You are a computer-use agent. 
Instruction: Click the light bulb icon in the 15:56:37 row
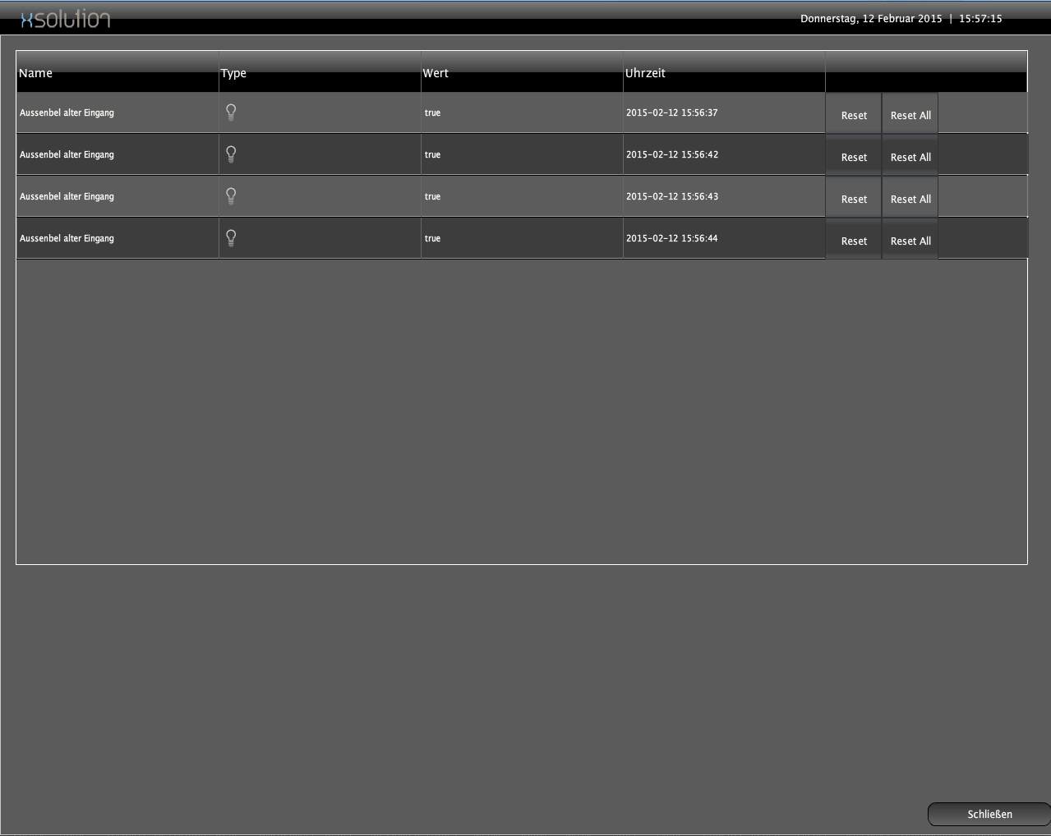click(x=231, y=113)
